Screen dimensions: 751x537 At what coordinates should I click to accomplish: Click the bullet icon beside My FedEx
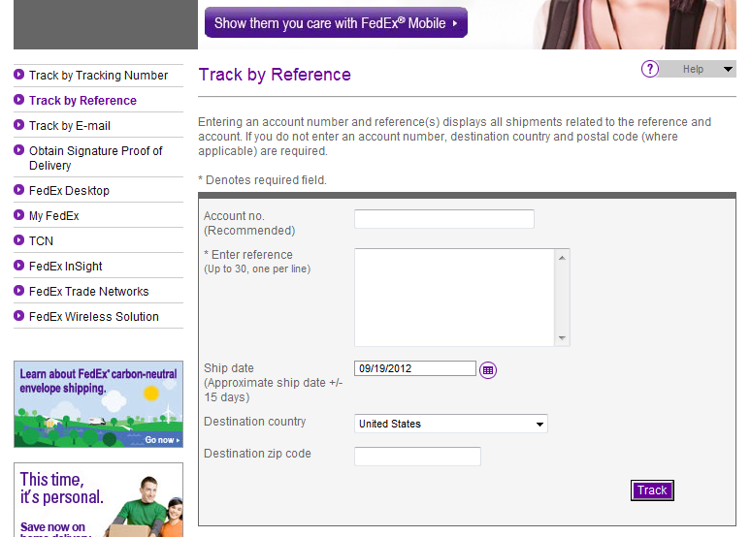(x=19, y=215)
